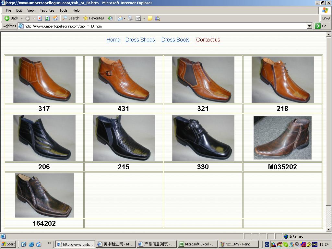This screenshot has width=332, height=249.
Task: Open the History toolbar icon
Action: [x=110, y=18]
